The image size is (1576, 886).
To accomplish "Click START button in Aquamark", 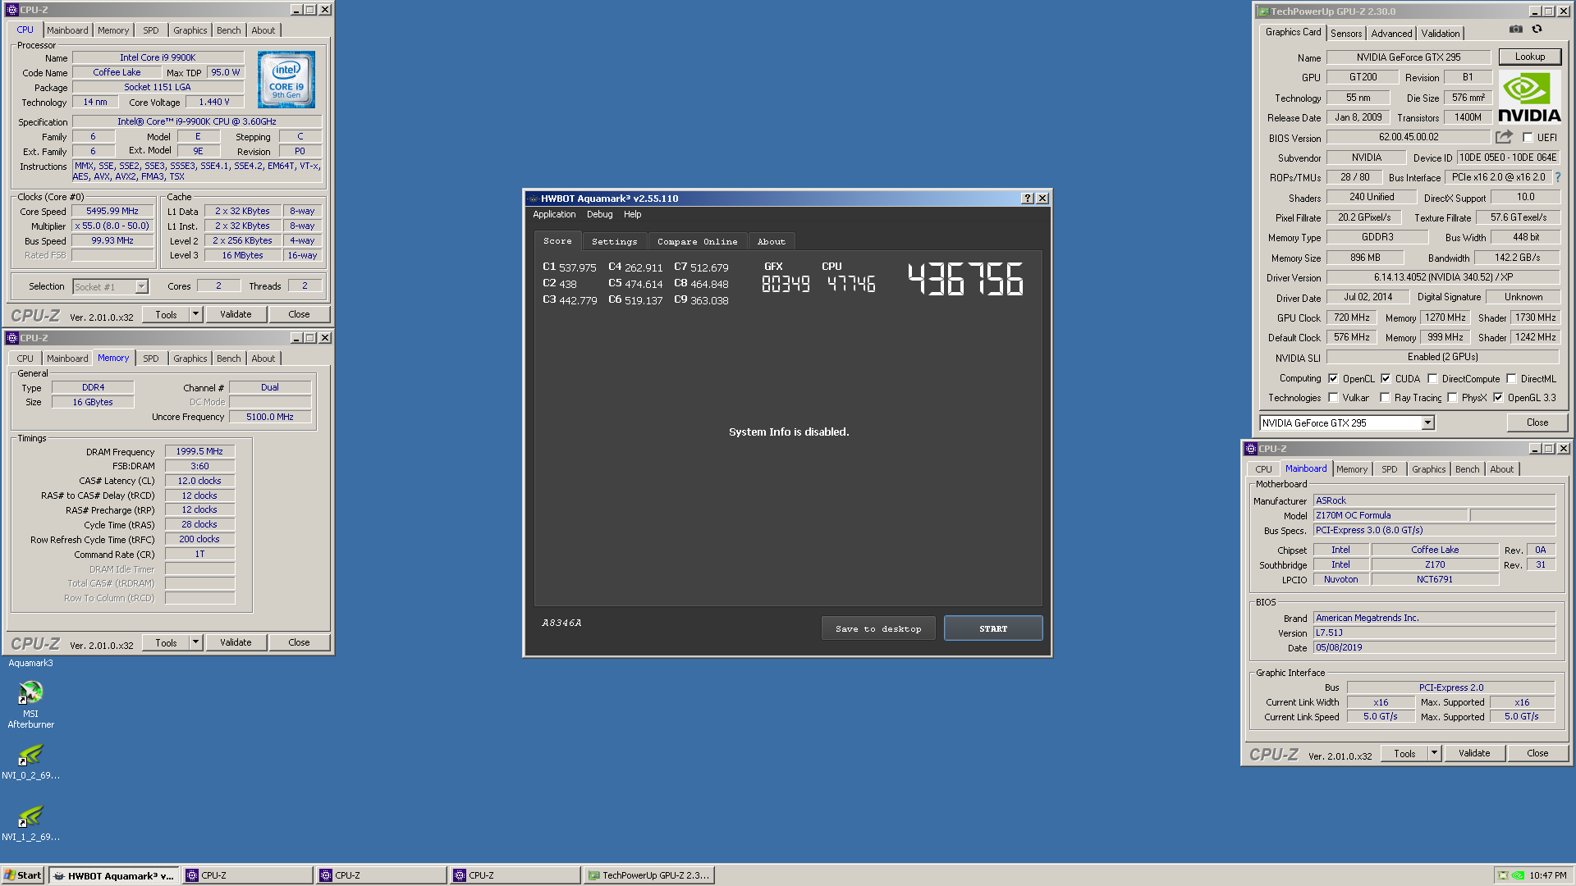I will tap(993, 628).
